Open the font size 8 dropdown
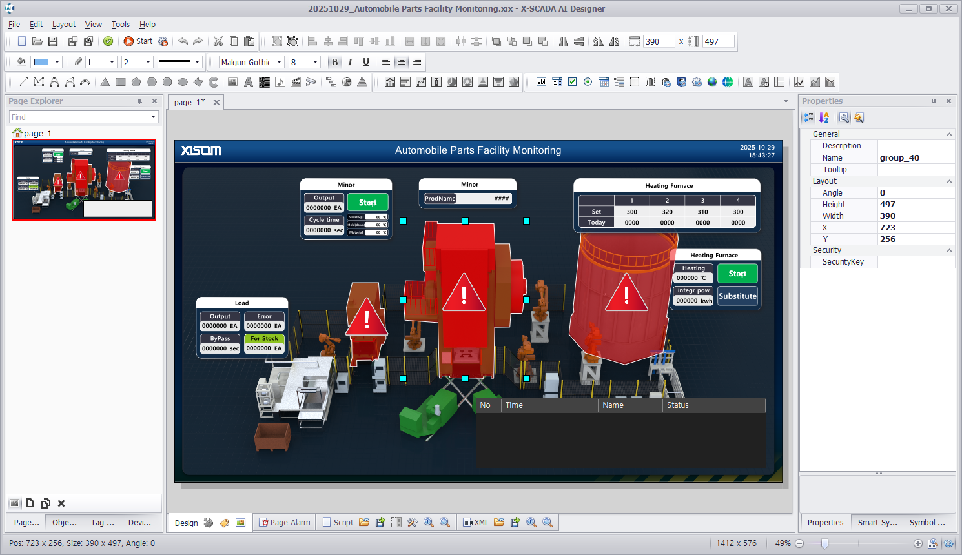The image size is (962, 555). pos(315,62)
